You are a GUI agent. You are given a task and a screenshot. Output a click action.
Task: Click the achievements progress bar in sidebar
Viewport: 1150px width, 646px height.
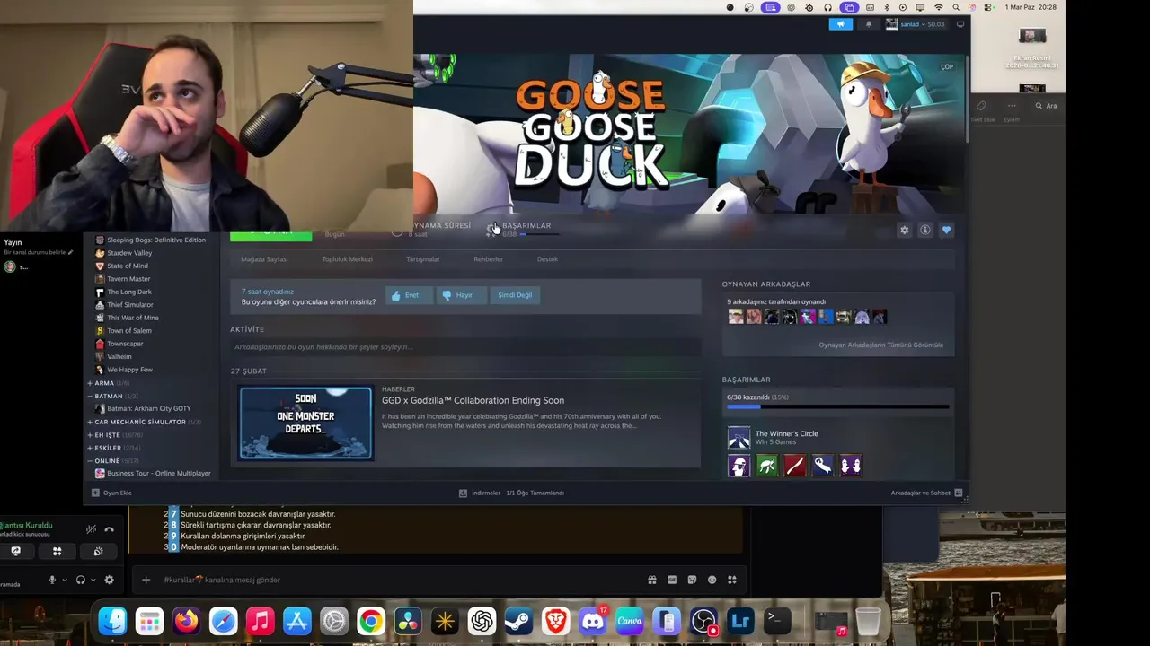837,407
